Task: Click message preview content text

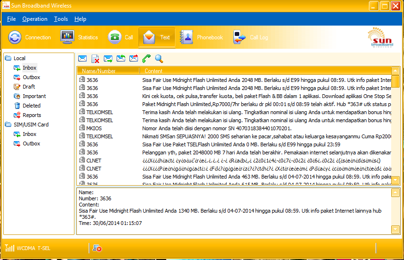Action: pyautogui.click(x=230, y=214)
